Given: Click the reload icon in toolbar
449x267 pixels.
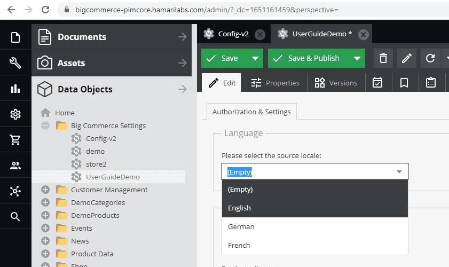Looking at the screenshot, I should click(430, 58).
